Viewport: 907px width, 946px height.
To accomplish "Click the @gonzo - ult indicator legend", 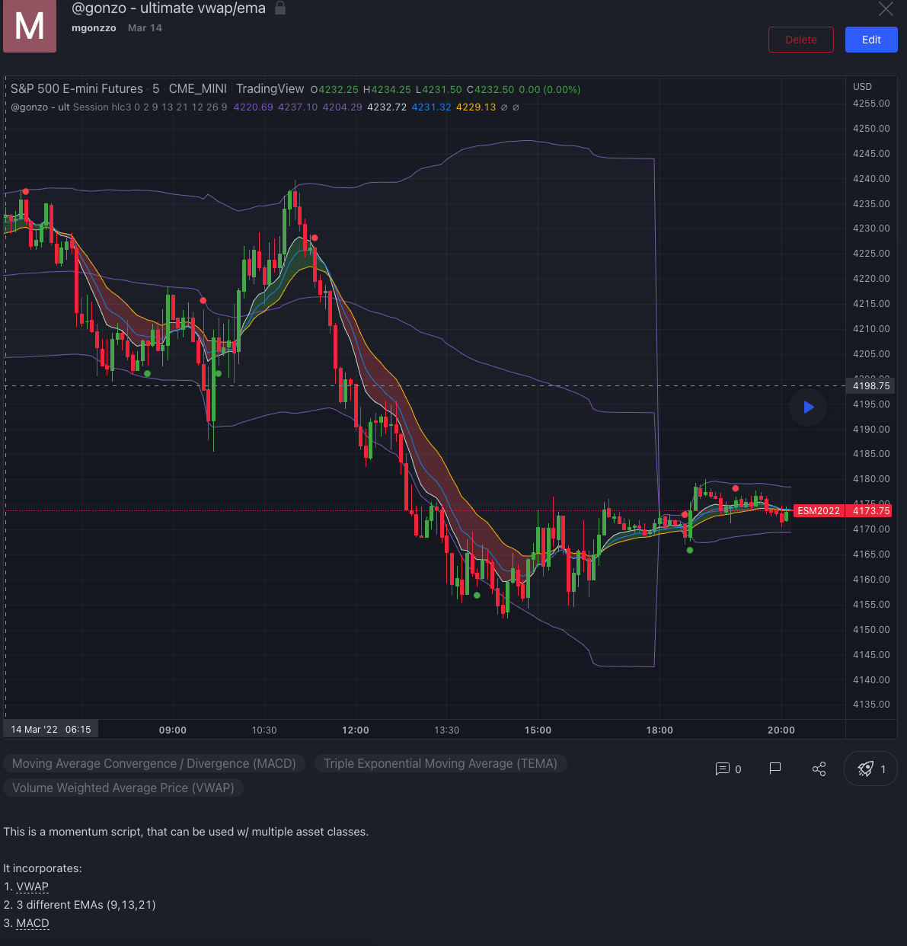I will click(x=40, y=107).
